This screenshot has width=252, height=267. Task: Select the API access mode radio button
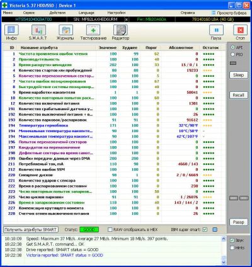coord(232,47)
